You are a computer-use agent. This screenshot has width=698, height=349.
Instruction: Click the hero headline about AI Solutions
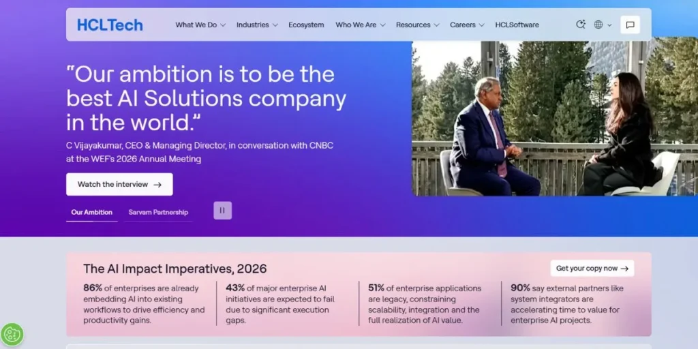tap(206, 98)
